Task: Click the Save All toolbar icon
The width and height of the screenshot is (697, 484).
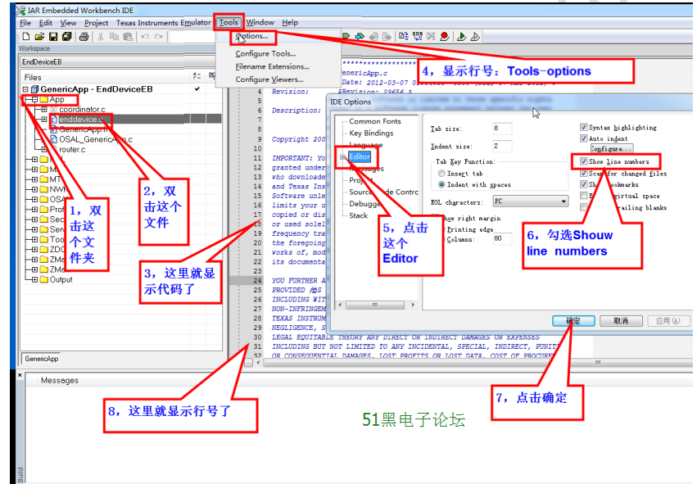Action: (66, 37)
